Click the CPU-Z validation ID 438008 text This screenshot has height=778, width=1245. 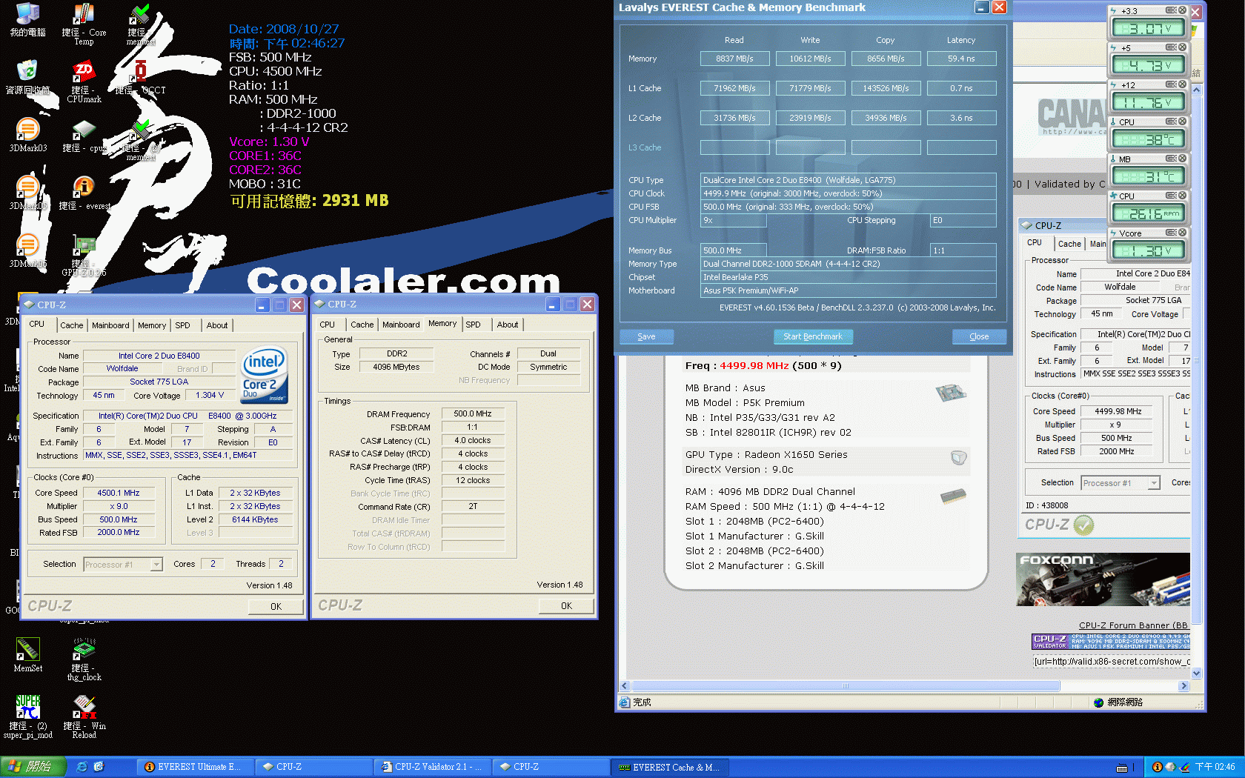pyautogui.click(x=1047, y=505)
